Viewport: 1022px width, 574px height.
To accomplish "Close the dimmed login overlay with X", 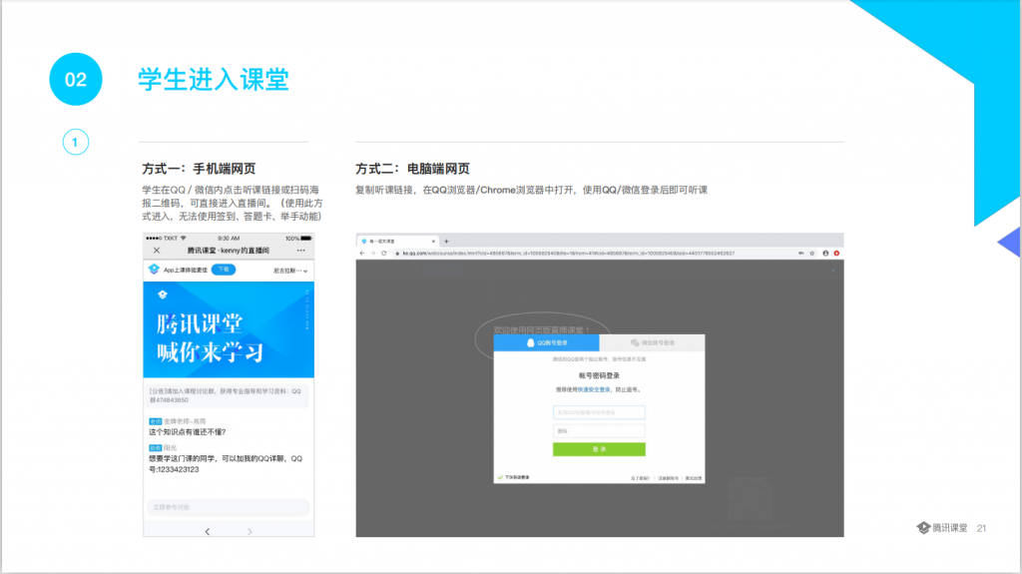I will pyautogui.click(x=833, y=271).
